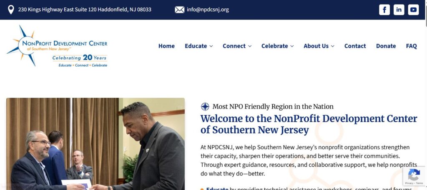Expand the About Us menu chevron
The width and height of the screenshot is (427, 190).
[x=332, y=46]
